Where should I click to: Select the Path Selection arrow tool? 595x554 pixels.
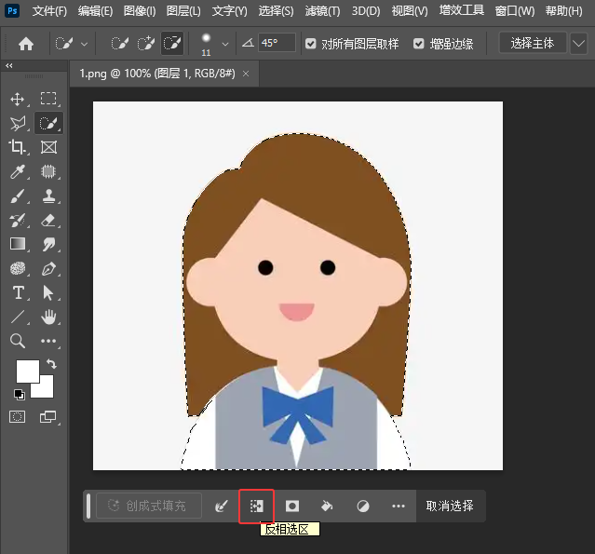pyautogui.click(x=48, y=293)
